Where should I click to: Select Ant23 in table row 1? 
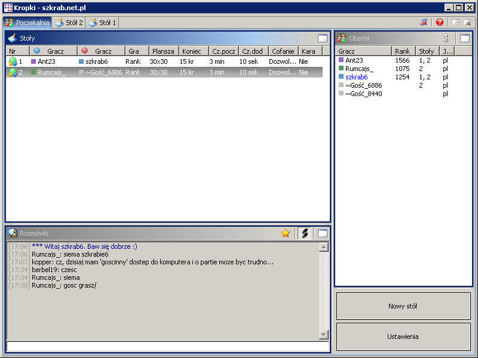click(47, 61)
